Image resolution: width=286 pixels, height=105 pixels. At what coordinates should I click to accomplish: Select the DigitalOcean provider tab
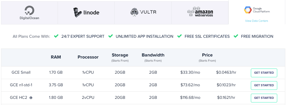click(29, 13)
